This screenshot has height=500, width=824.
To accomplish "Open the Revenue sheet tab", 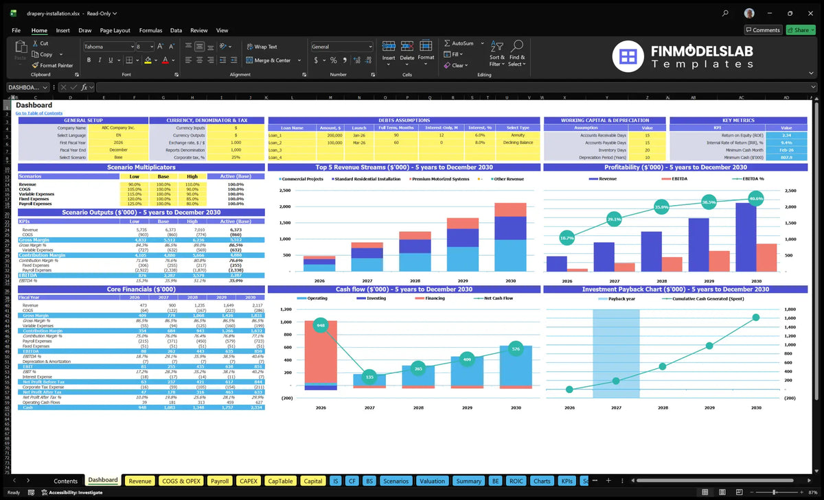I will click(140, 481).
